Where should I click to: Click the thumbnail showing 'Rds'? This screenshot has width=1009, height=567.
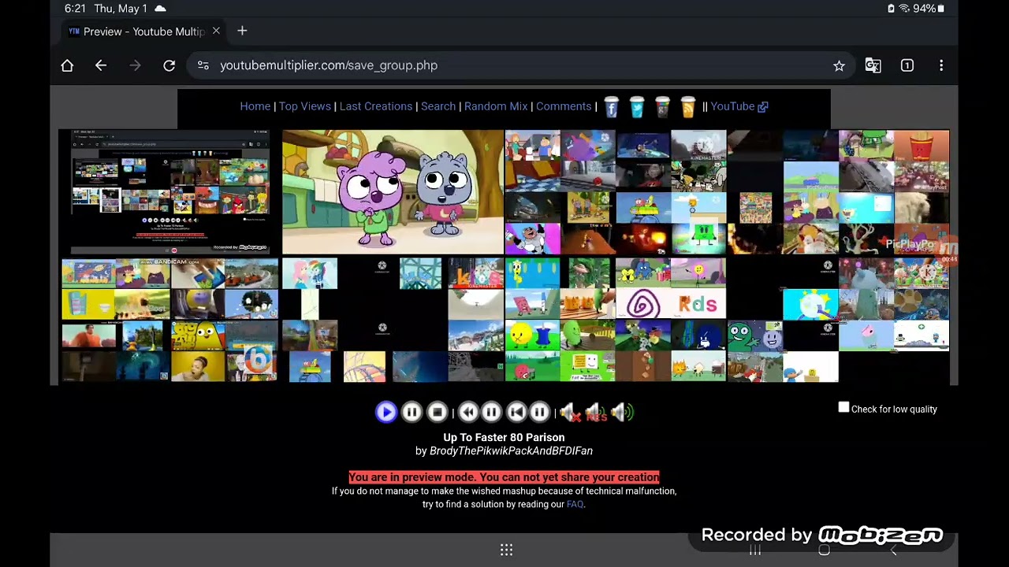tap(698, 303)
